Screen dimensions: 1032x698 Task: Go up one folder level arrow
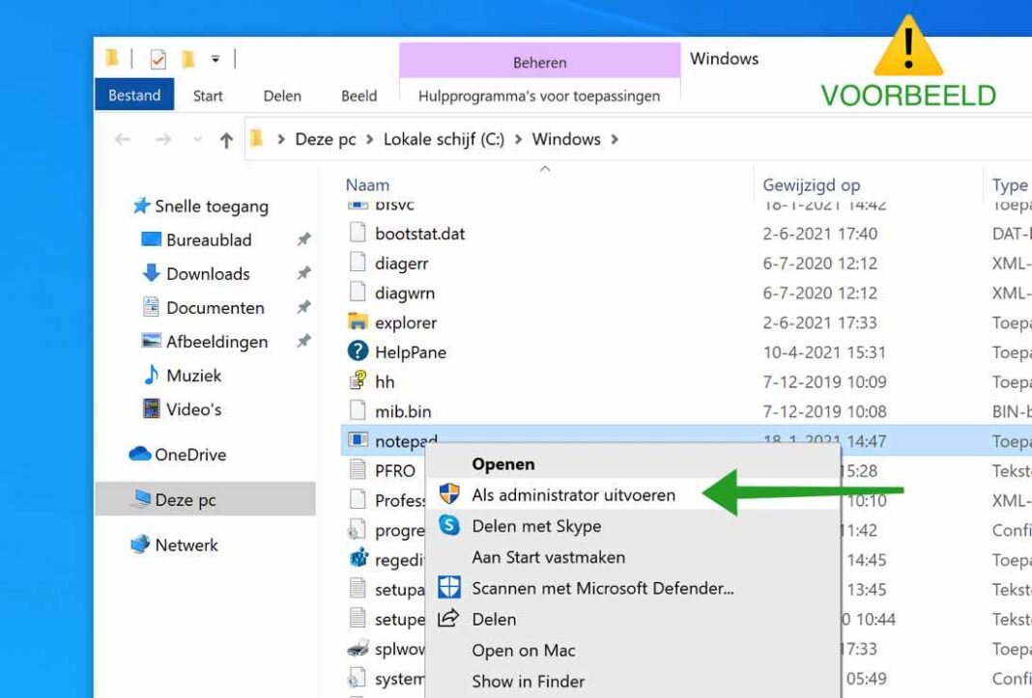(226, 139)
